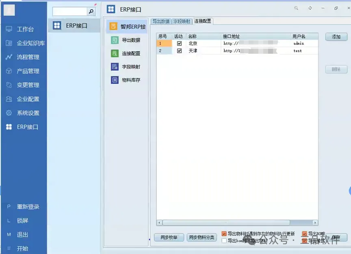Enable 导出bom时不导出物料 option
This screenshot has width=351, height=254.
click(x=224, y=240)
